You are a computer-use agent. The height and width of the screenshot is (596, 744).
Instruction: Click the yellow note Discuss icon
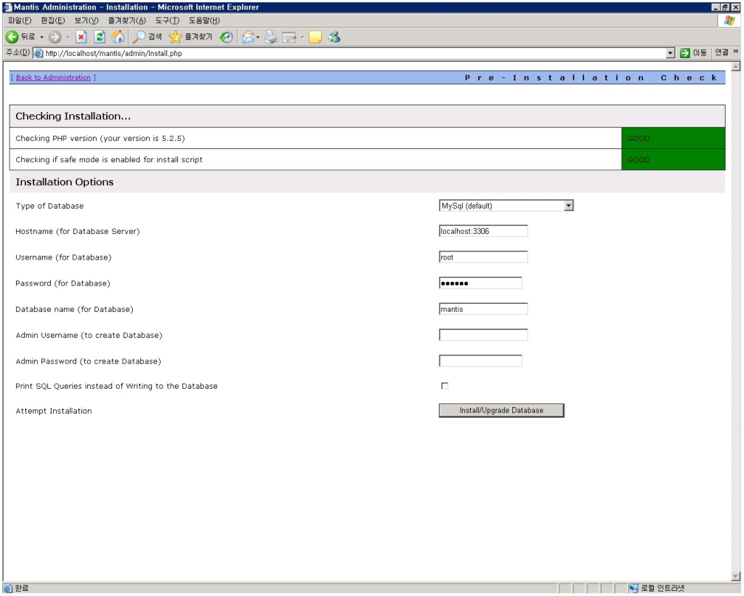[x=315, y=37]
